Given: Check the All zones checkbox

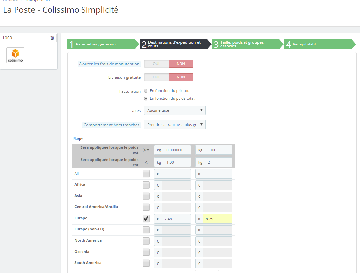Looking at the screenshot, I should [x=146, y=174].
